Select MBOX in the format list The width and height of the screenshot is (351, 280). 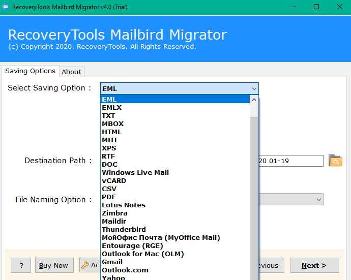[112, 123]
